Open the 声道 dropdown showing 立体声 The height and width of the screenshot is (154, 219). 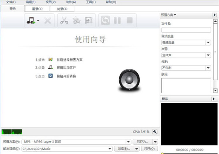tap(186, 55)
